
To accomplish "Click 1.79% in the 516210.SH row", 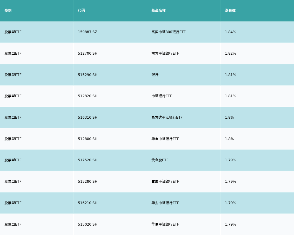I will [x=230, y=203].
